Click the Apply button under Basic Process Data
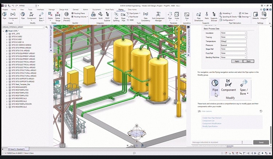Screen dimensions: 273x159 pyautogui.click(x=237, y=61)
